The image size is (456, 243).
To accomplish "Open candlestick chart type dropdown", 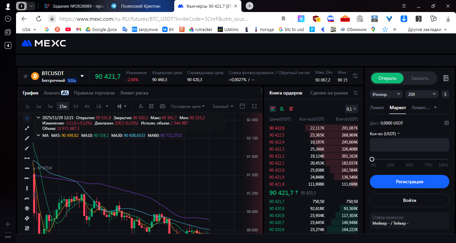I will (x=122, y=106).
